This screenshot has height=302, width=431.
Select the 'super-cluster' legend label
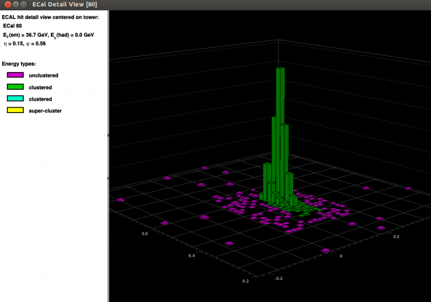click(x=45, y=111)
